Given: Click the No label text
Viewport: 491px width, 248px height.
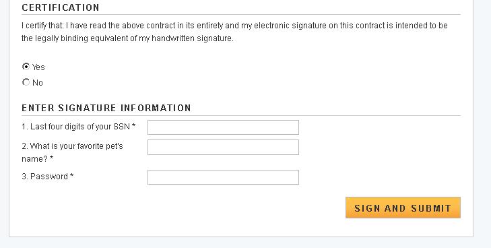Looking at the screenshot, I should (38, 83).
